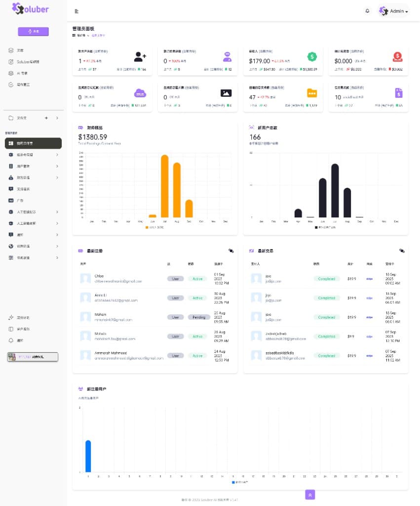This screenshot has width=420, height=506.
Task: Expand the money bag finance row chevron
Action: click(x=57, y=178)
